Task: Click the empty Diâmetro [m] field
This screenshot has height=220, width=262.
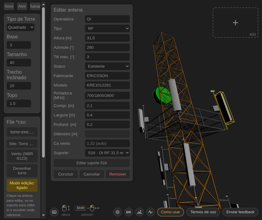Action: (x=107, y=134)
